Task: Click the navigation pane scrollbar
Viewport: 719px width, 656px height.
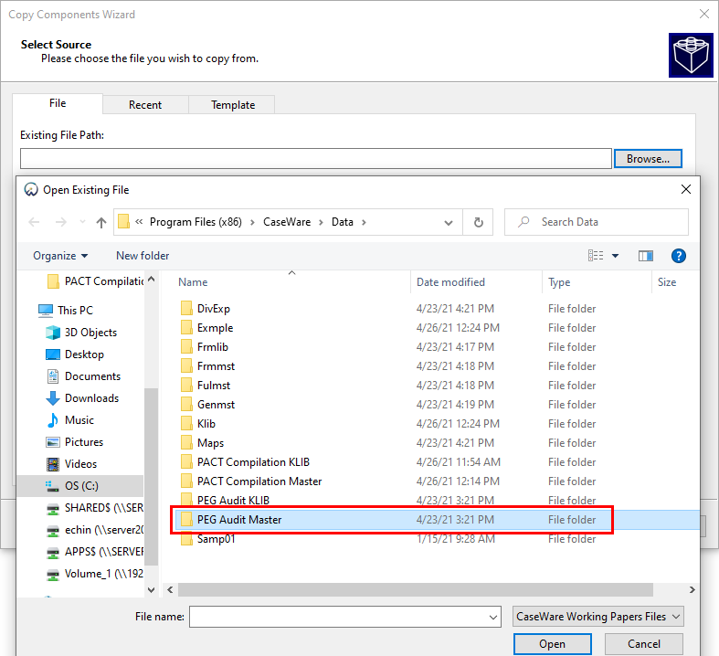Action: 151,477
